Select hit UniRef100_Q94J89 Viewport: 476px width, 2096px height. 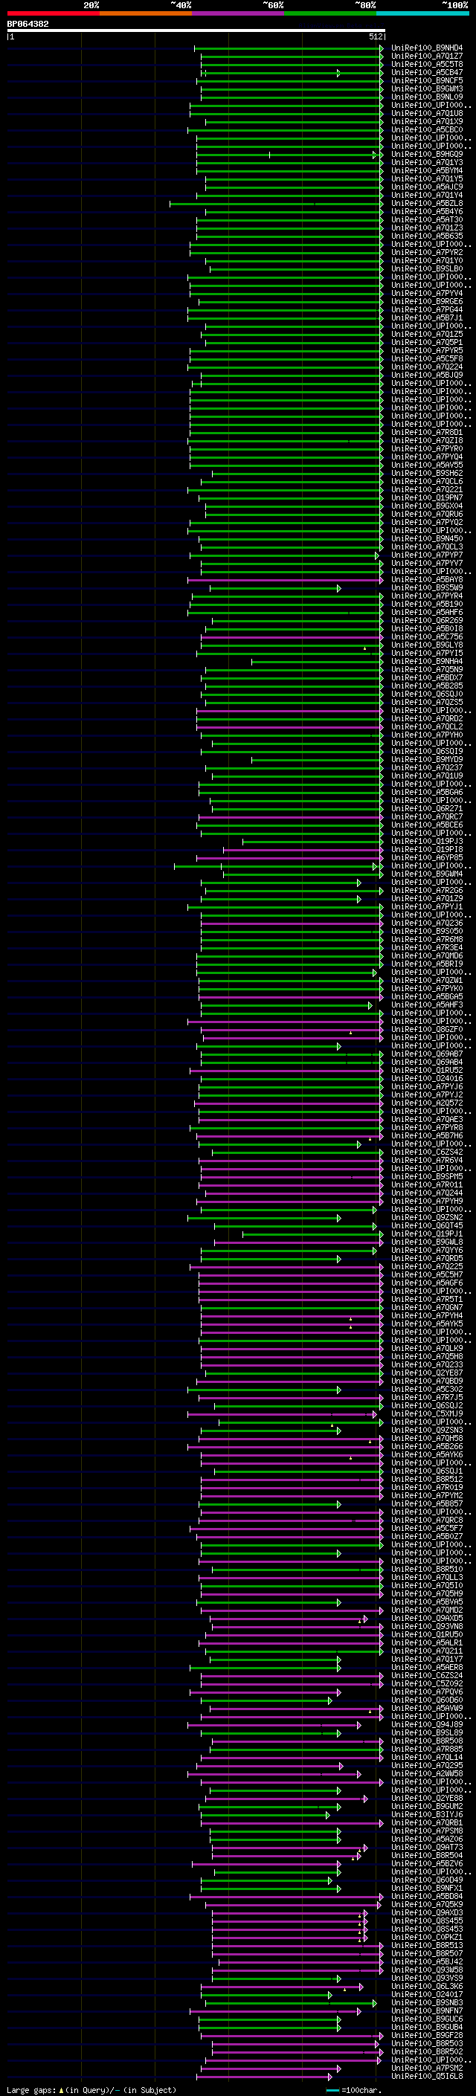click(427, 1725)
